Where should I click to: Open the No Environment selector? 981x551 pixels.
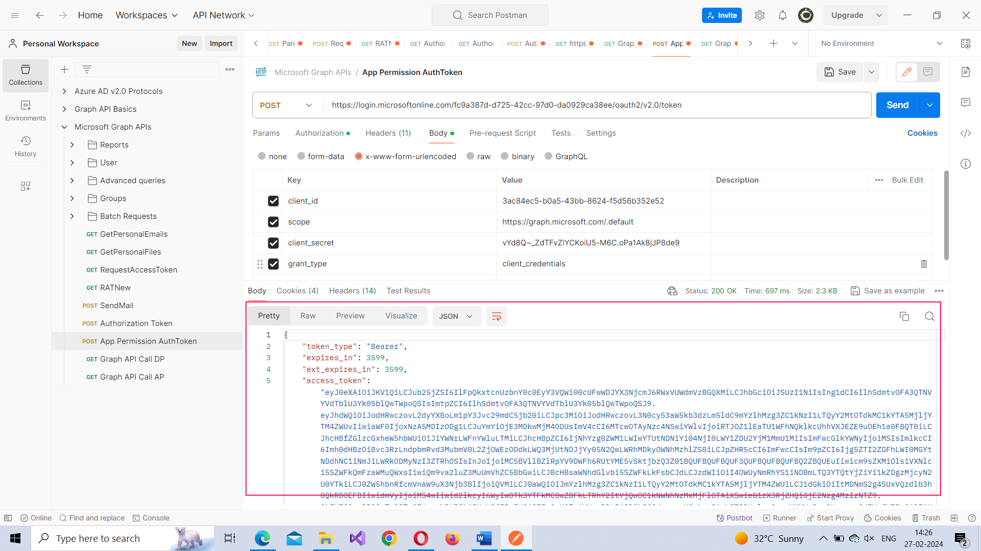click(881, 43)
